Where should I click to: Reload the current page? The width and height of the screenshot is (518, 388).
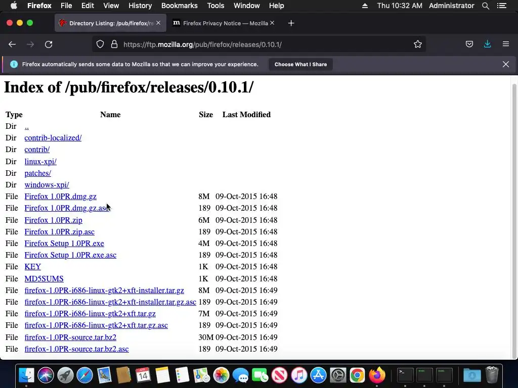(49, 44)
